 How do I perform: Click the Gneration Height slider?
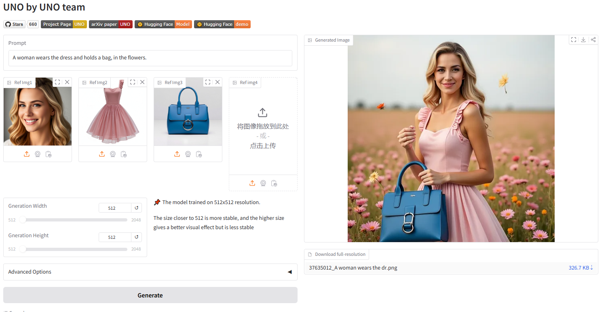(x=74, y=249)
